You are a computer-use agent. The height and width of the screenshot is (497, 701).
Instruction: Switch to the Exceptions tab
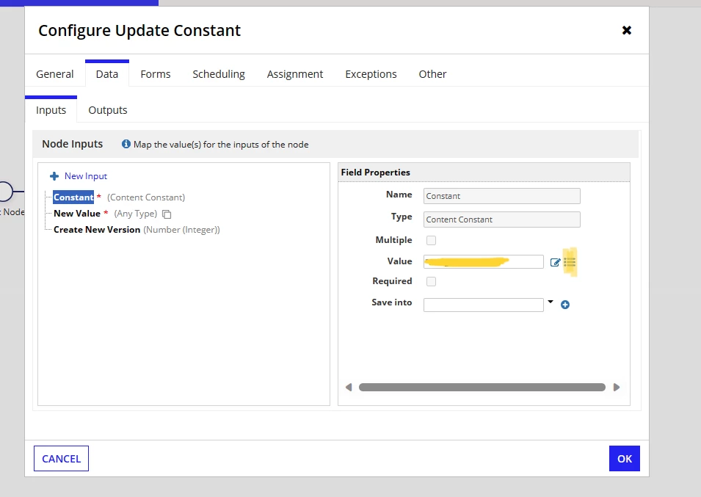tap(371, 74)
